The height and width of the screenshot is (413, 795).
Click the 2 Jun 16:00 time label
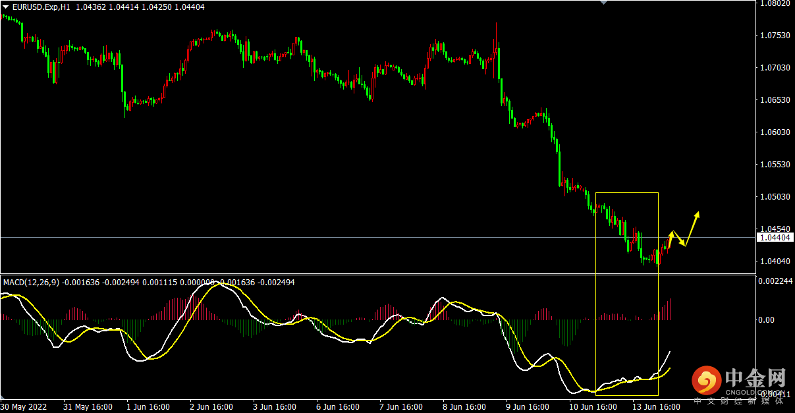coord(211,406)
